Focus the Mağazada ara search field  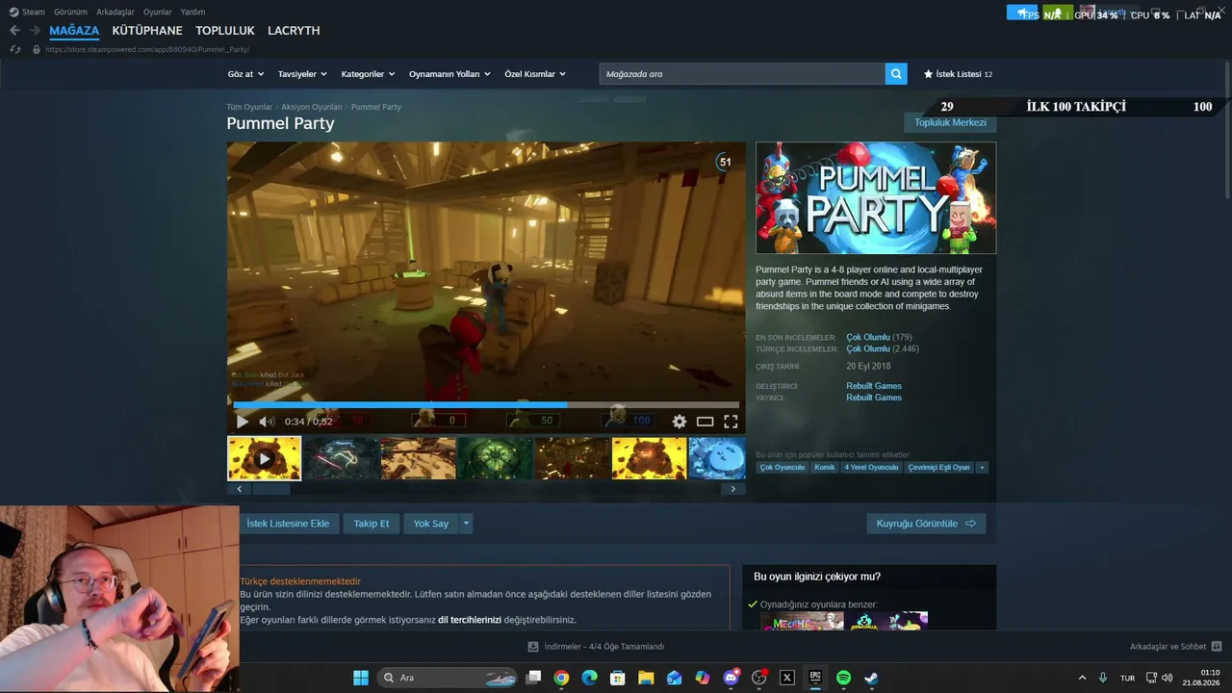pyautogui.click(x=741, y=74)
